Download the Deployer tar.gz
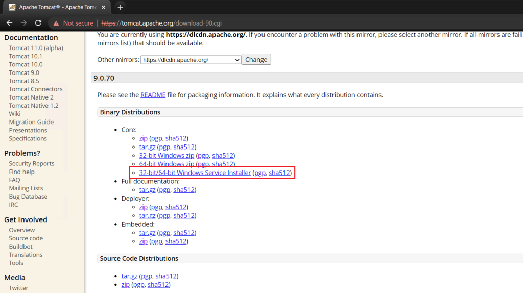The height and width of the screenshot is (293, 523). click(147, 216)
